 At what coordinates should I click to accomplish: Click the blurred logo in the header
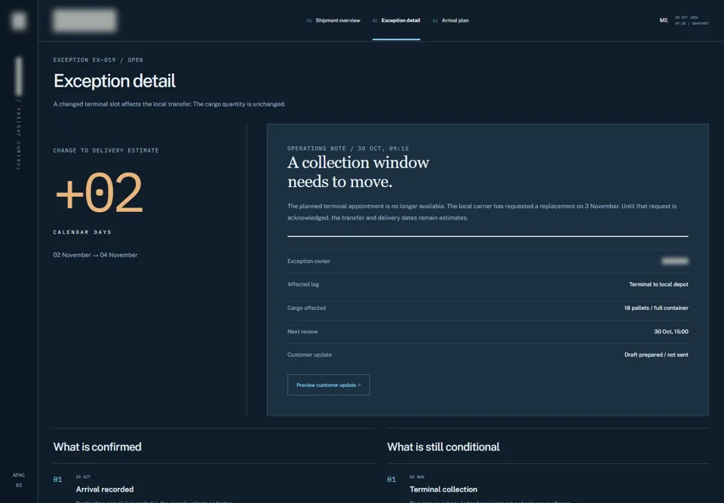point(84,20)
